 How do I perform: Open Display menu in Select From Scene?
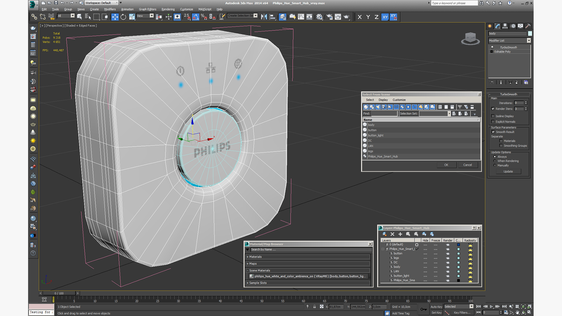(x=383, y=100)
